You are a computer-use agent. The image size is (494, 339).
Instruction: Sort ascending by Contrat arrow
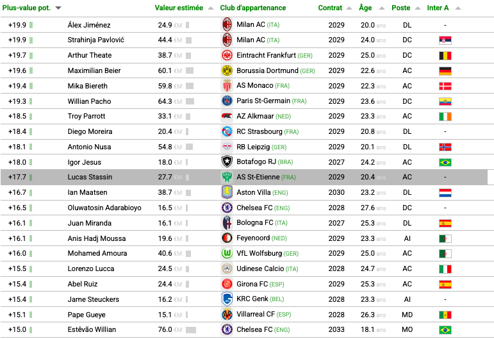pyautogui.click(x=349, y=8)
